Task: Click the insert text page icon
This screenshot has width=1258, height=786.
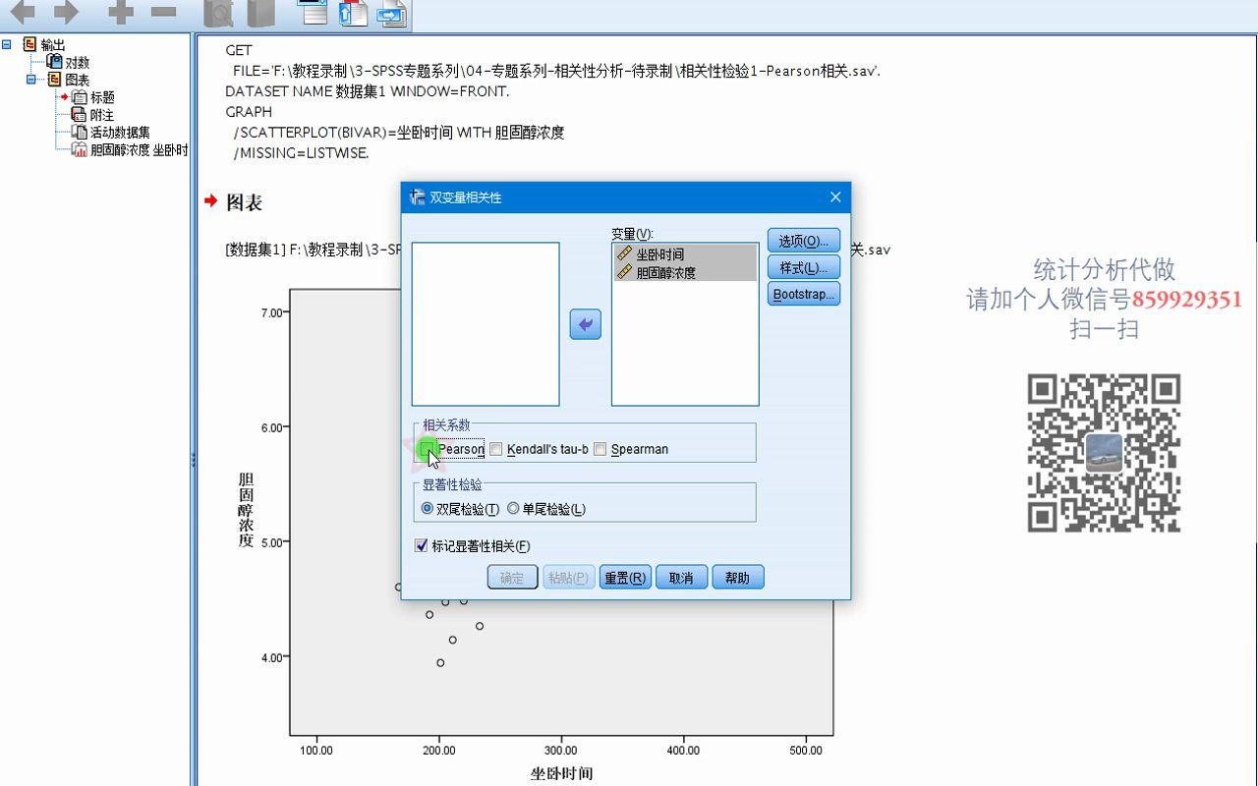Action: point(391,13)
